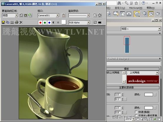
Task: Toggle the green channel display
Action: pyautogui.click(x=45, y=23)
